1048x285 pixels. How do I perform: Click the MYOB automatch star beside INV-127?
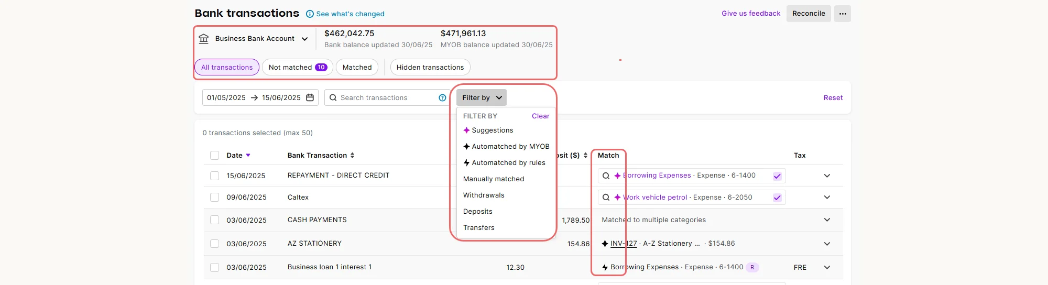click(605, 244)
